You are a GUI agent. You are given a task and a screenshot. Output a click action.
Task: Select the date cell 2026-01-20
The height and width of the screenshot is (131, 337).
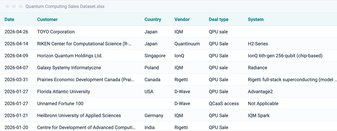(16, 128)
